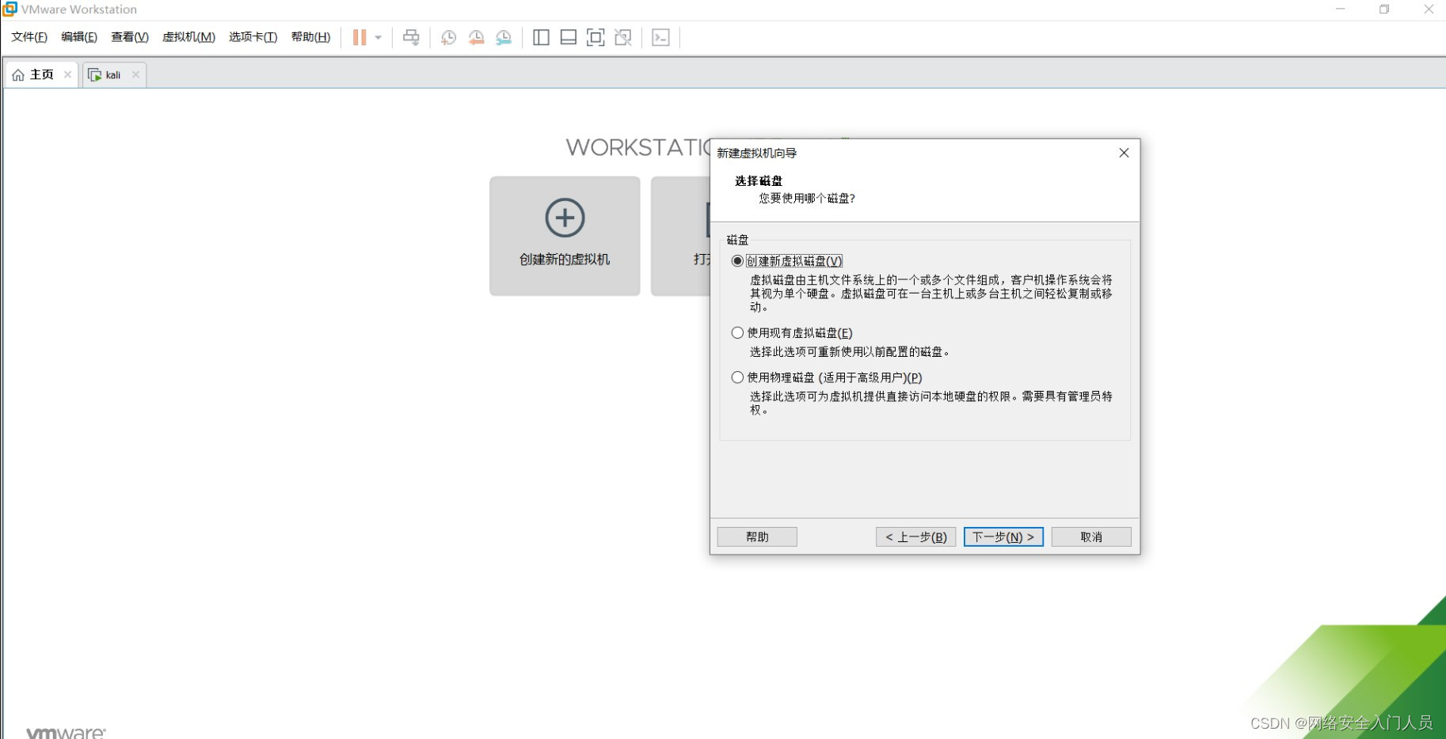Switch to the 主页 tab

[x=41, y=74]
